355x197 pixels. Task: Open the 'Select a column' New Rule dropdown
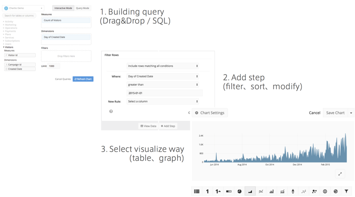[162, 101]
